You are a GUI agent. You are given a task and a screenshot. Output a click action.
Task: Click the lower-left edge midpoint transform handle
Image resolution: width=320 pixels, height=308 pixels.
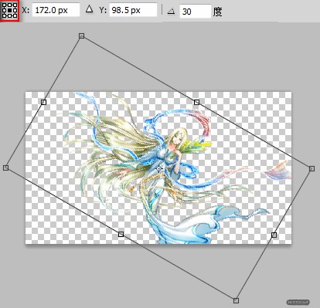click(x=121, y=234)
